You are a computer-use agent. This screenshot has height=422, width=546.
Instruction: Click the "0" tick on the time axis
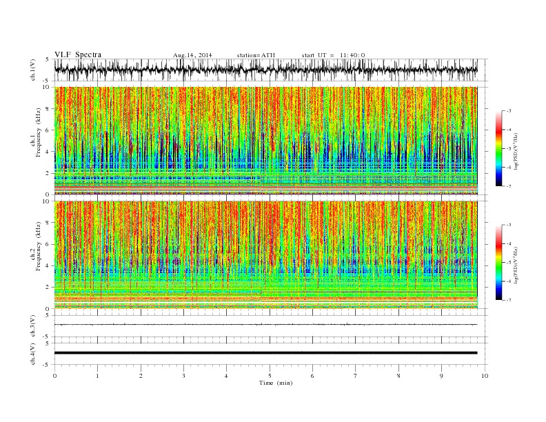click(x=54, y=376)
